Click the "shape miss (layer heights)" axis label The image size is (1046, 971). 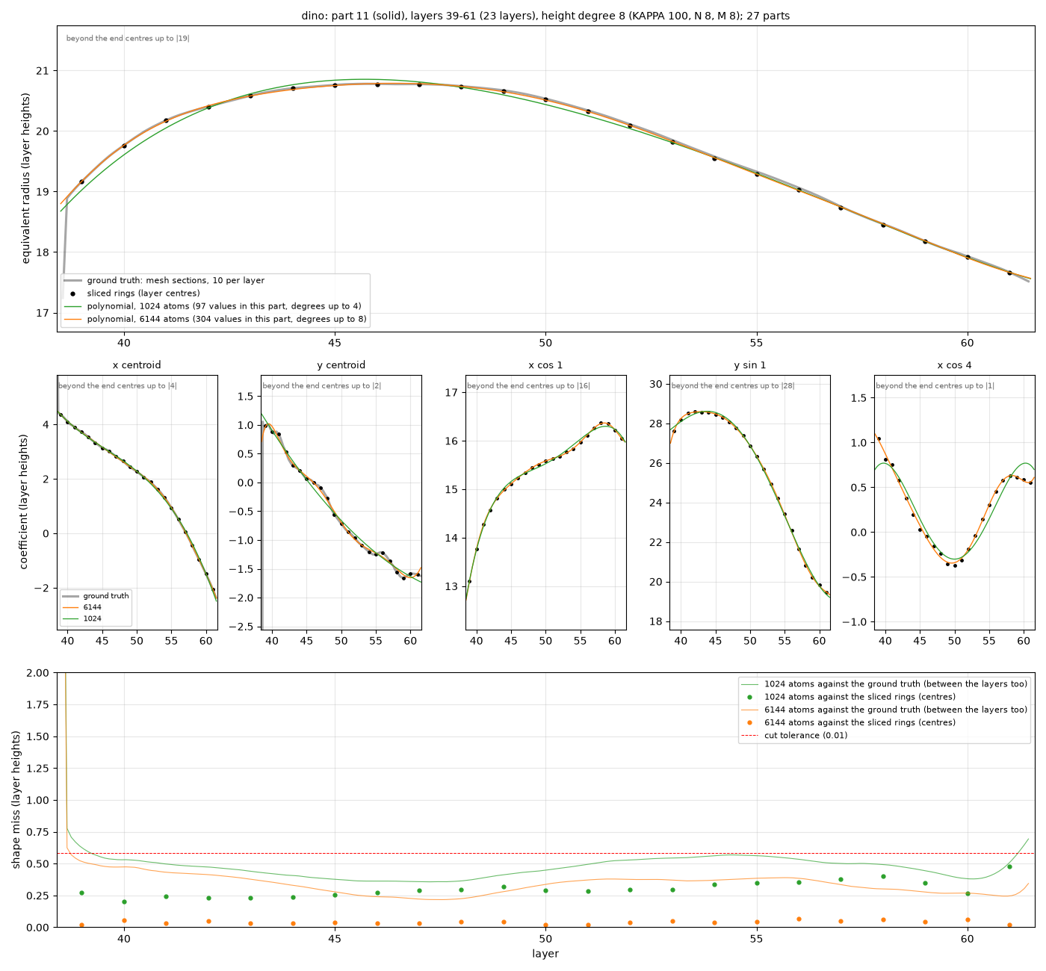(17, 800)
